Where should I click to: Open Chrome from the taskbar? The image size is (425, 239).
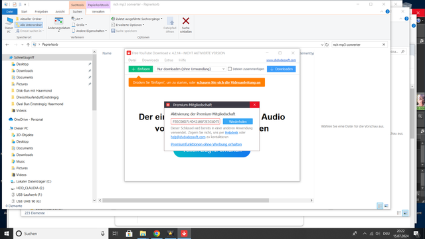point(157,234)
